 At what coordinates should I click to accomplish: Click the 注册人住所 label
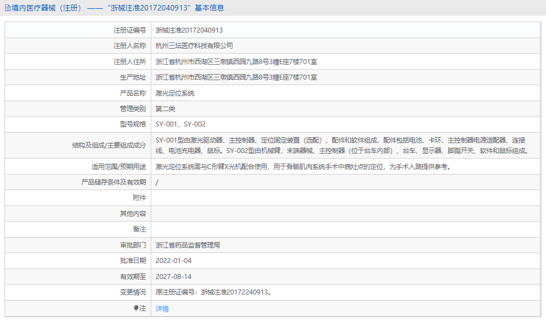coord(130,62)
